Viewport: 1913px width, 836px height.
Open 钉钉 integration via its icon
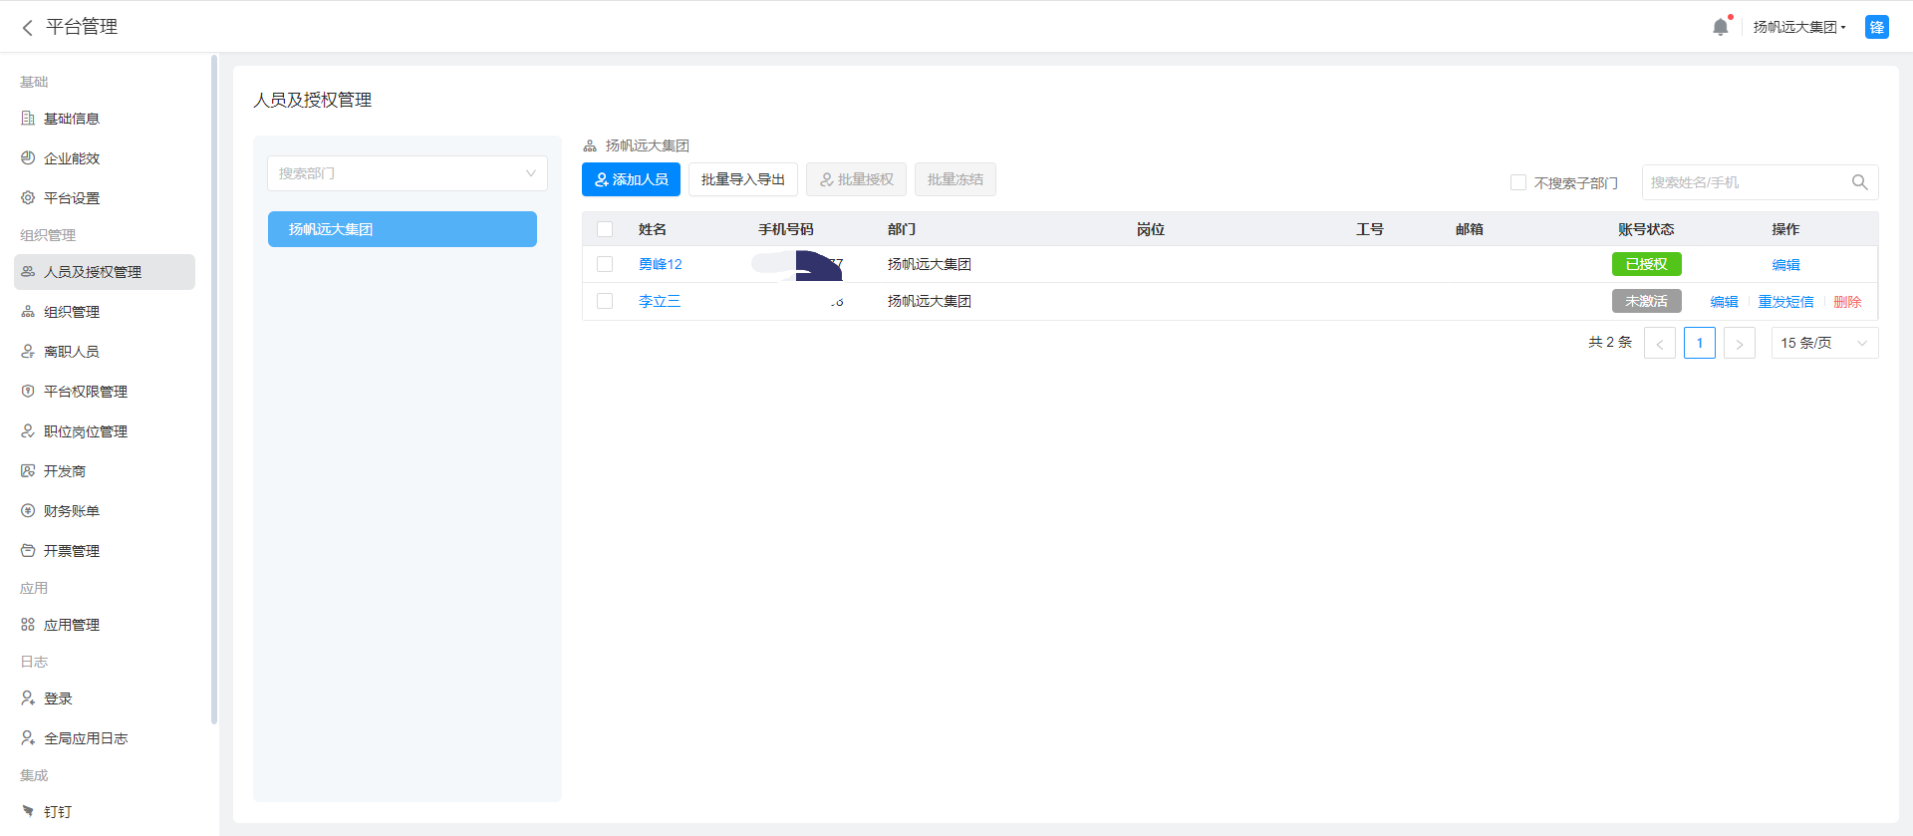(x=28, y=811)
